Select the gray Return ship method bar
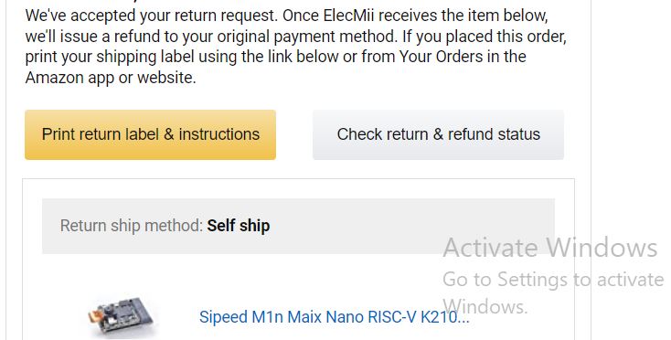The image size is (671, 340). coord(298,226)
